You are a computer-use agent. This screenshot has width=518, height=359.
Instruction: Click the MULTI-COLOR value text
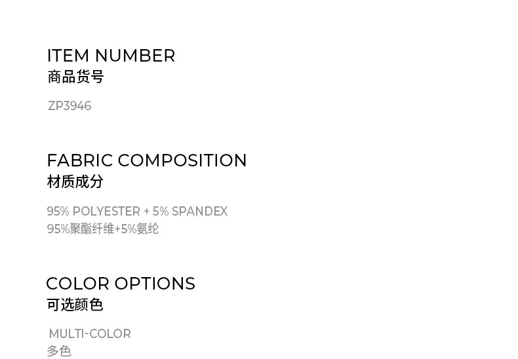pos(90,334)
